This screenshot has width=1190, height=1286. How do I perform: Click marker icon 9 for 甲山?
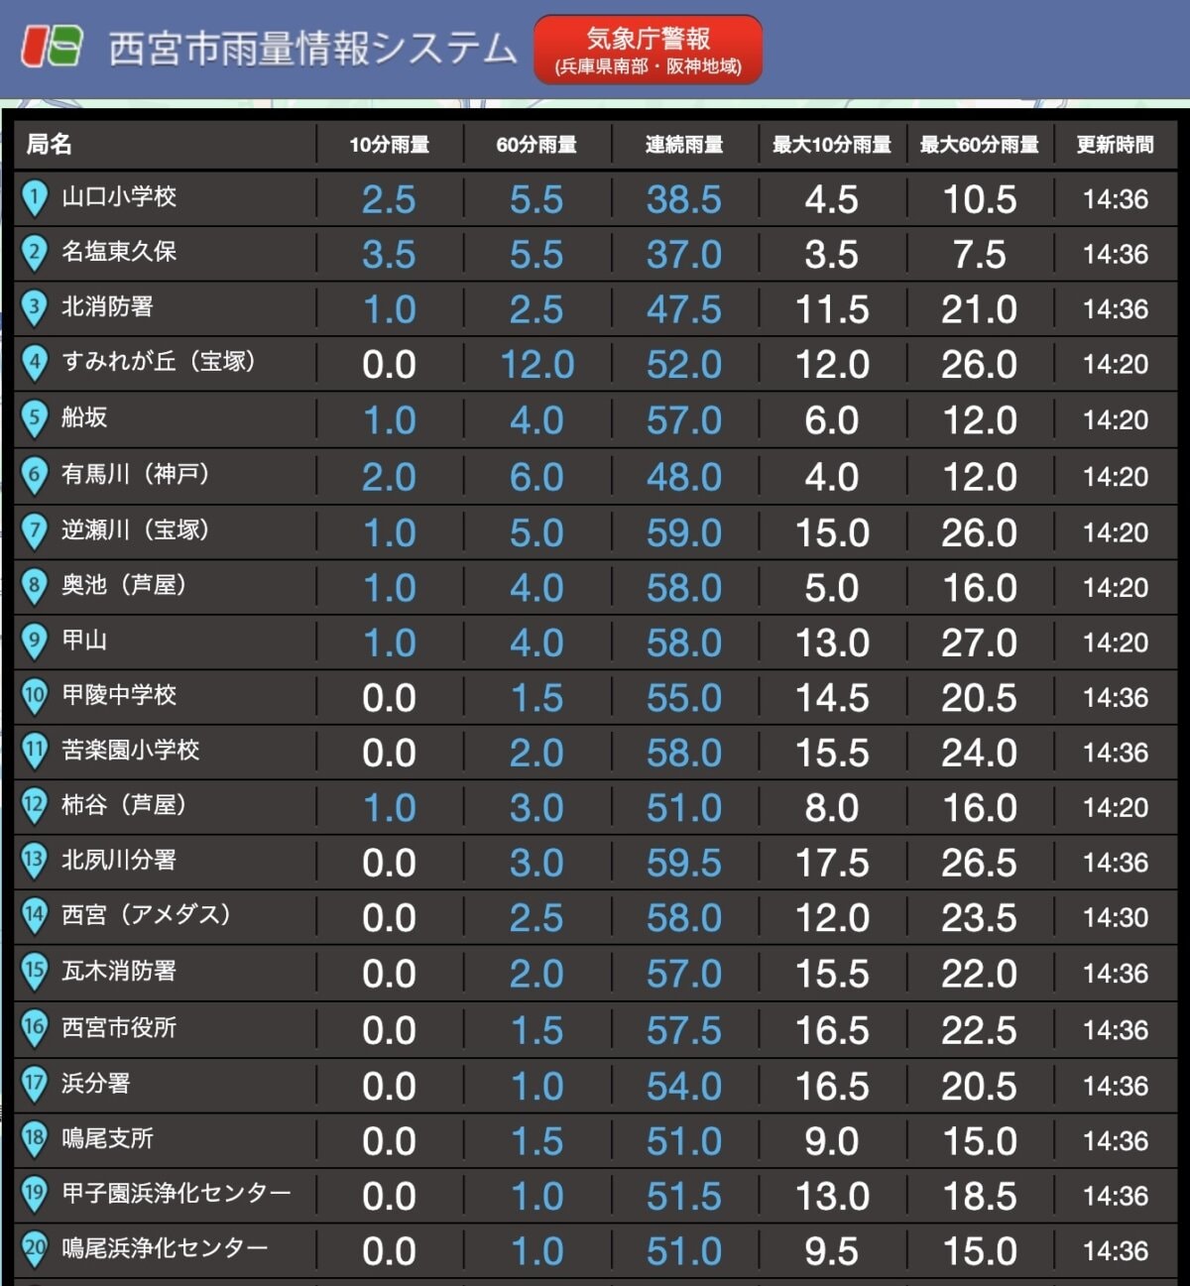point(34,643)
